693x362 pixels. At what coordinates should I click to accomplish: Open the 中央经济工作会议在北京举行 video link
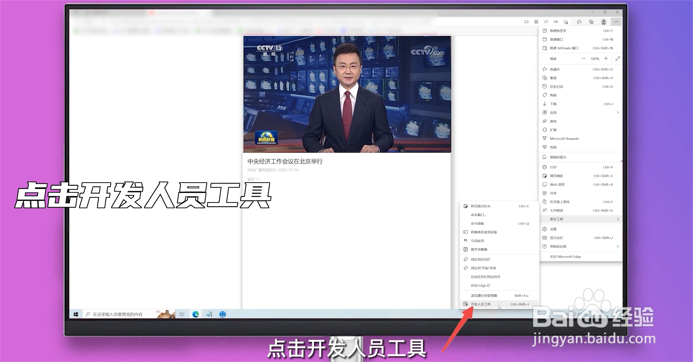tap(285, 161)
